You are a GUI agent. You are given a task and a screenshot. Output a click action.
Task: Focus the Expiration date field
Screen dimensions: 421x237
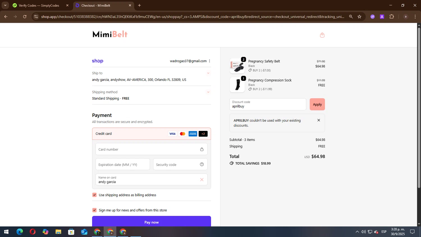[123, 164]
